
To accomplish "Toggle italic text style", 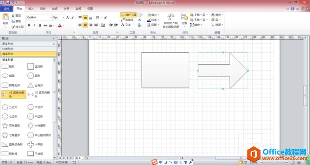I will tap(34, 26).
